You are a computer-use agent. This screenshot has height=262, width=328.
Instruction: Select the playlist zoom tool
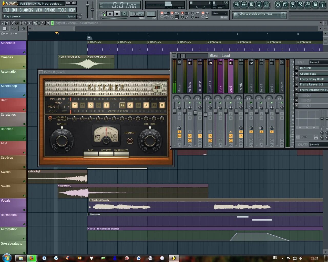pos(43,23)
